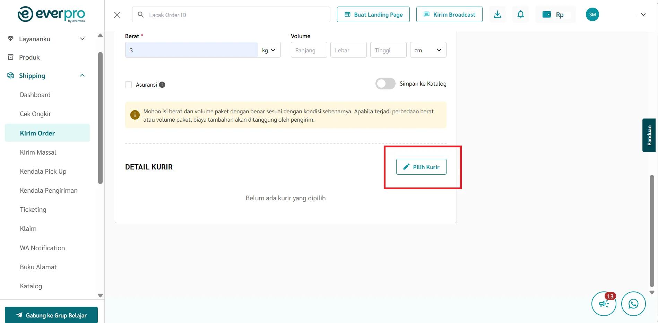Click the wallet balance icon

pyautogui.click(x=547, y=15)
